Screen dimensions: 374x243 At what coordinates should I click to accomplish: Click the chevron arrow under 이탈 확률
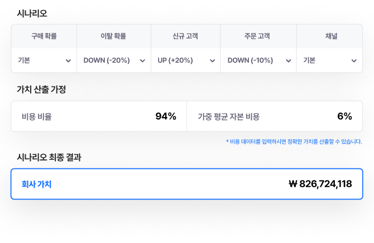[142, 61]
